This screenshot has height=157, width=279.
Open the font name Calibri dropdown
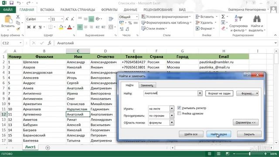(x=49, y=19)
